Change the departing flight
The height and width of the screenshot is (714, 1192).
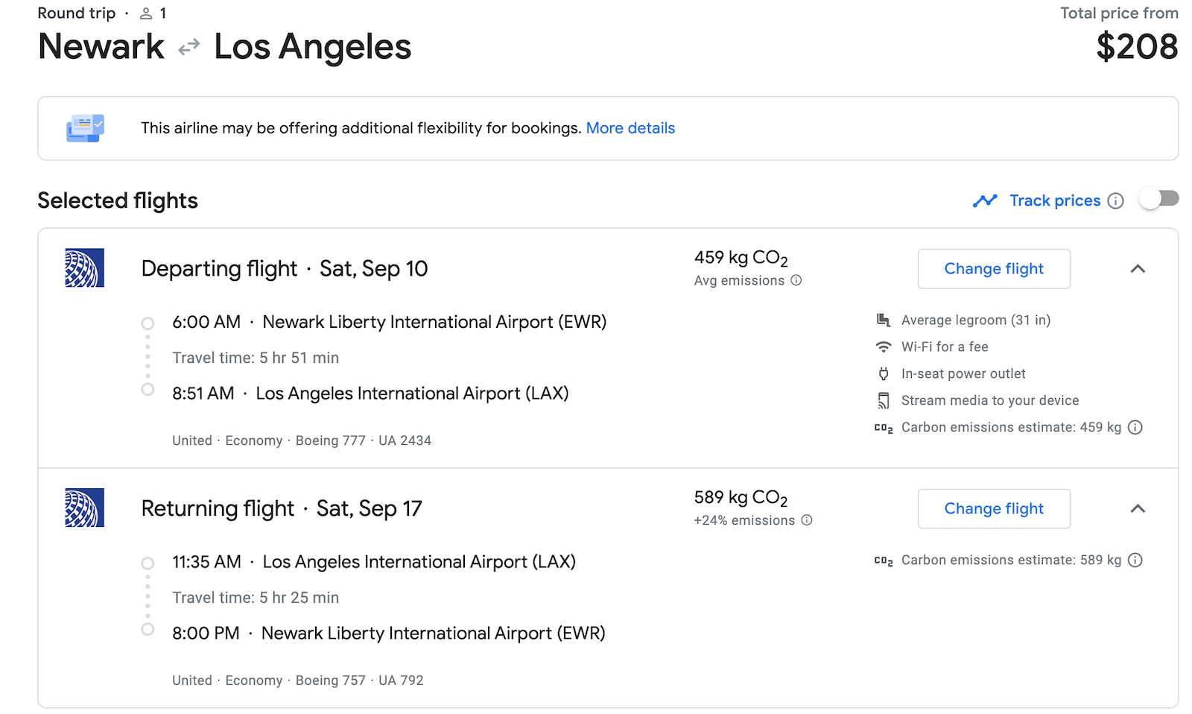pyautogui.click(x=994, y=269)
